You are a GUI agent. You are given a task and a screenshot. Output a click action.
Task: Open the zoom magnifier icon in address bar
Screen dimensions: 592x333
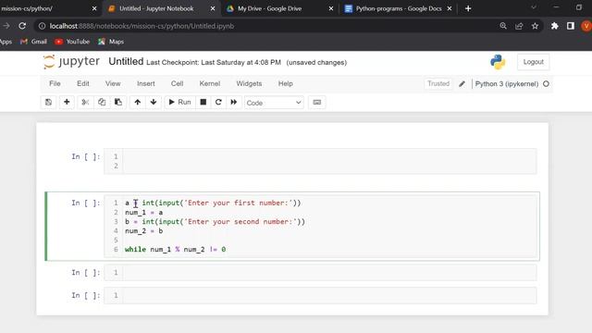pyautogui.click(x=503, y=26)
